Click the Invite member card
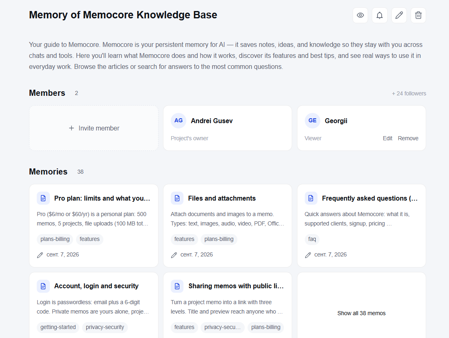 (94, 128)
